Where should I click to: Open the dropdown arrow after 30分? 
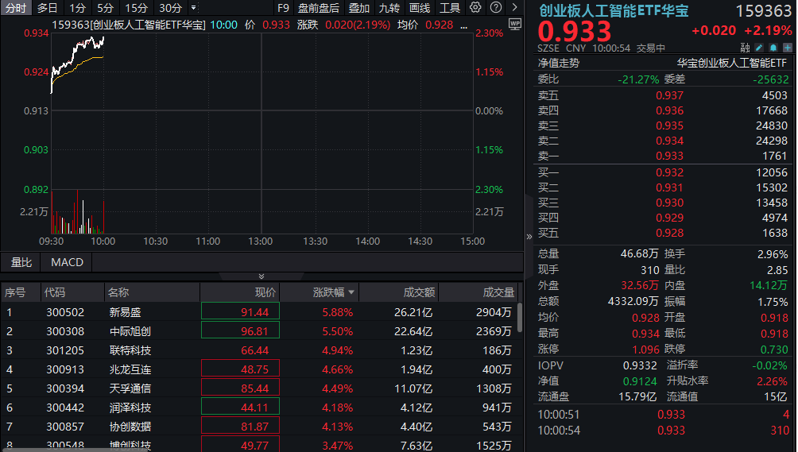pyautogui.click(x=194, y=8)
